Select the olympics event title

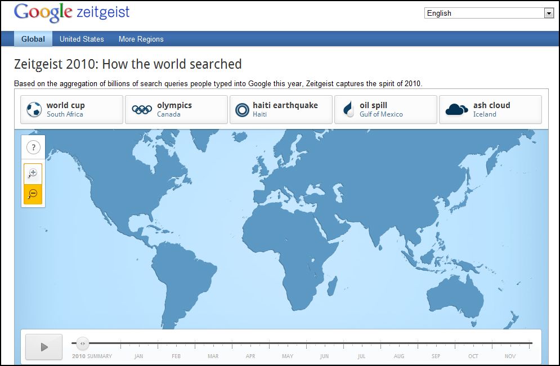tap(174, 105)
